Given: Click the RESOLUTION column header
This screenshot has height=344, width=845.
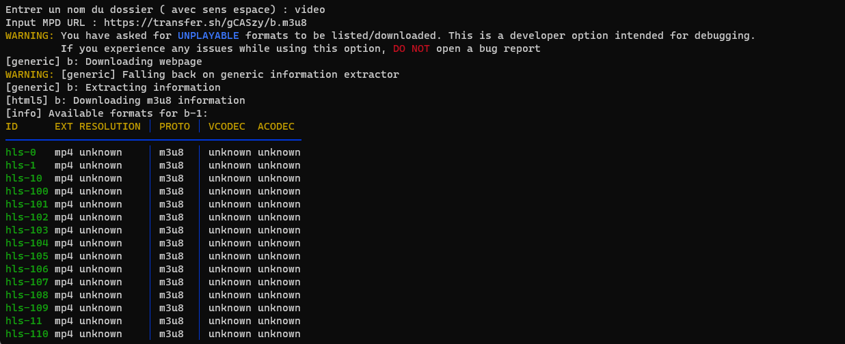Looking at the screenshot, I should tap(110, 126).
